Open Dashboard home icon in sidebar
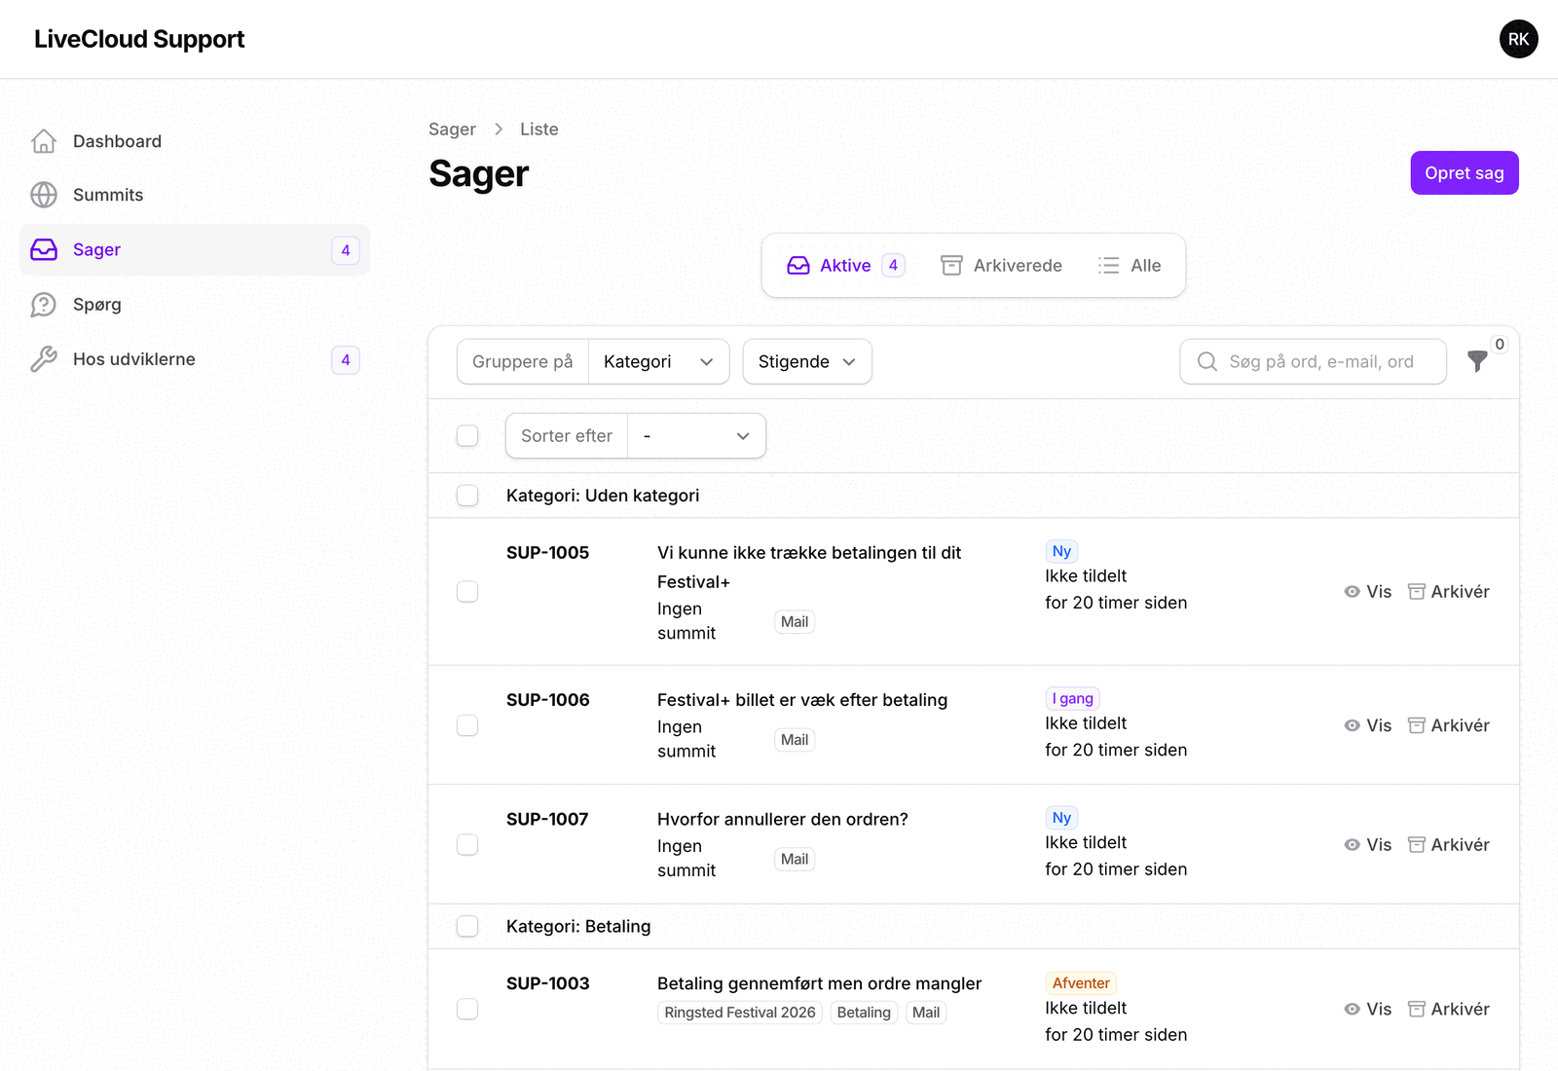Viewport: 1558px width, 1071px height. pyautogui.click(x=44, y=141)
